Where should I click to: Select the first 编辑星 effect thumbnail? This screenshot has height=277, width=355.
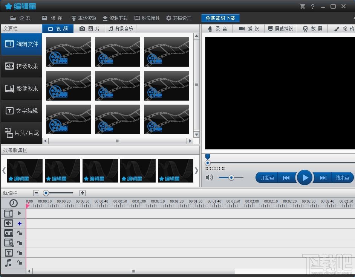24,170
